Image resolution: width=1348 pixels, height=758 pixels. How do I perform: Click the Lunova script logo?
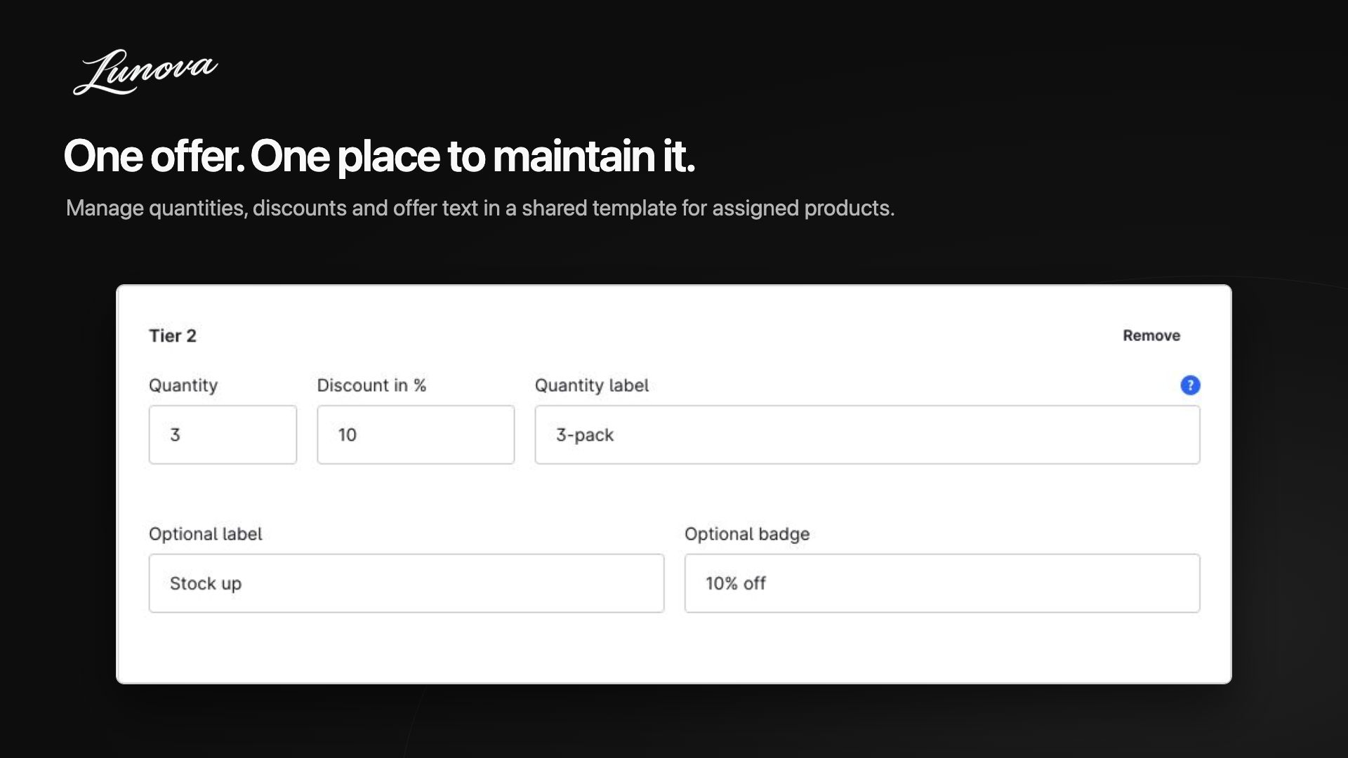145,72
